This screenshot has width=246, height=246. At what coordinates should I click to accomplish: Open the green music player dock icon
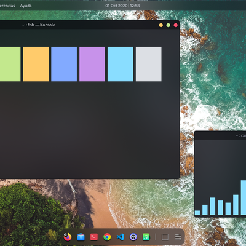click(146, 237)
